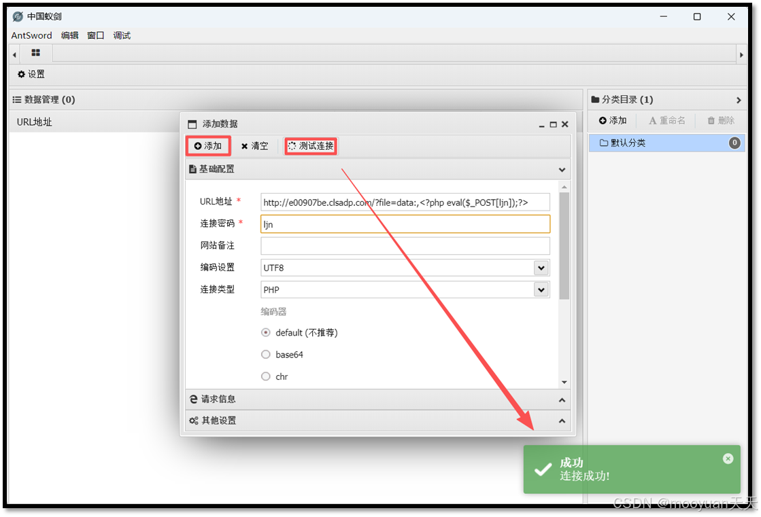Viewport: 761px width, 517px height.
Task: Collapse the 分类目录 panel chevron
Action: 738,100
